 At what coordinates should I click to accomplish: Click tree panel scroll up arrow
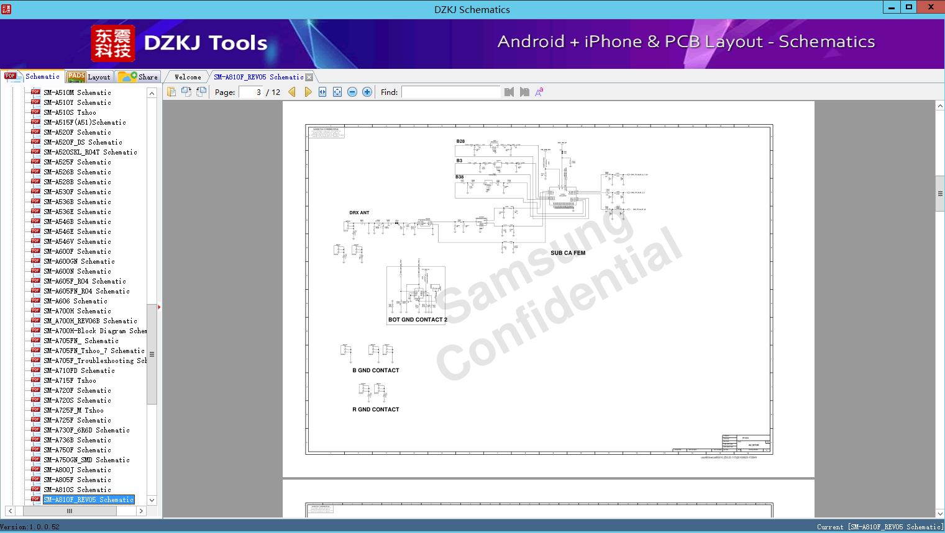(152, 93)
